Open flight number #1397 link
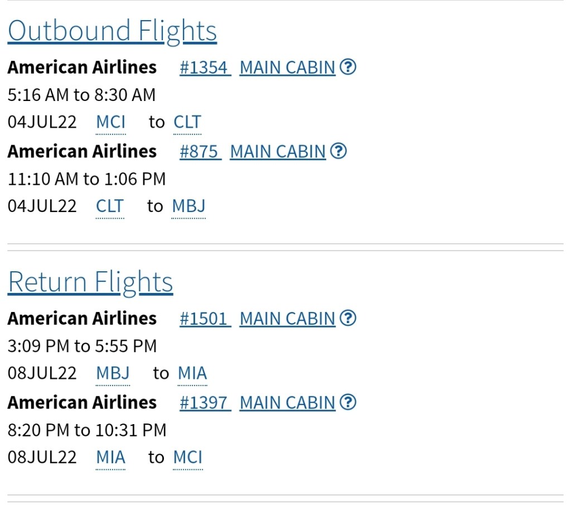Viewport: 571px width, 505px height. click(204, 402)
